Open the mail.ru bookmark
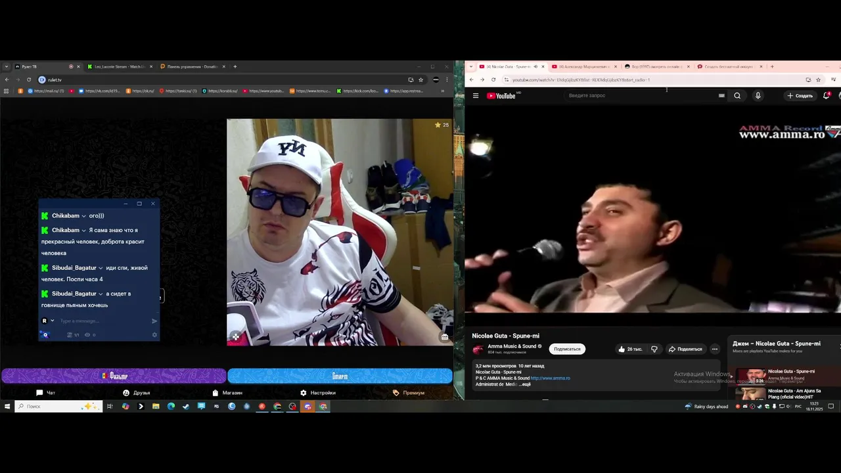This screenshot has width=841, height=473. (45, 91)
